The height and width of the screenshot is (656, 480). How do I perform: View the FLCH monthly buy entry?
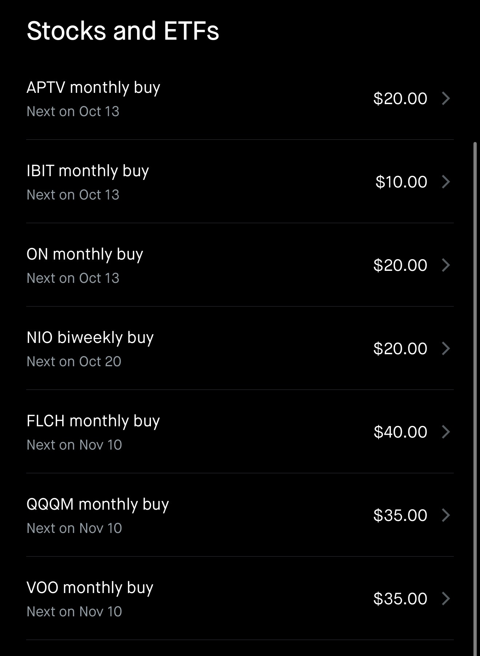(93, 421)
